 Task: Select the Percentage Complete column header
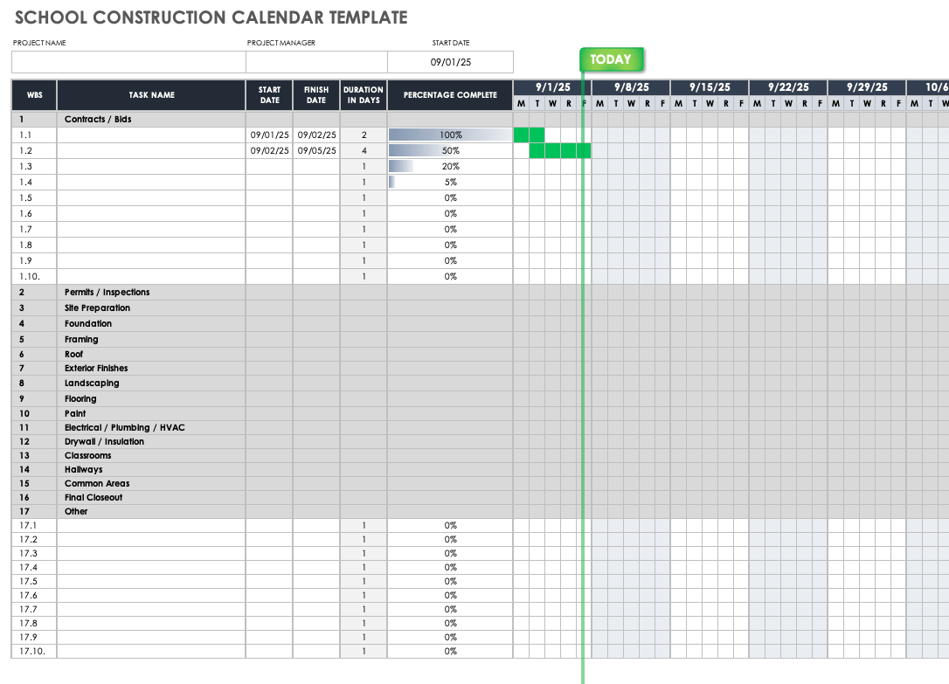(449, 95)
